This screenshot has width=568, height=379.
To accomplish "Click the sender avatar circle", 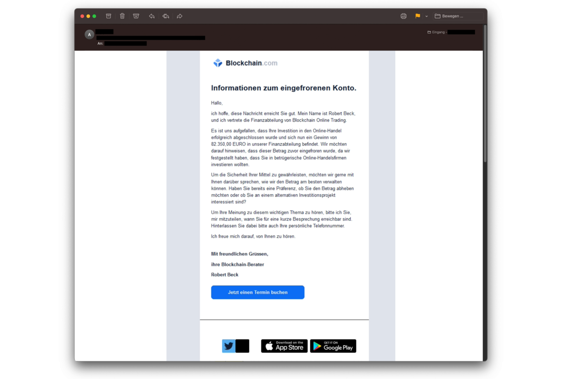I will 89,35.
